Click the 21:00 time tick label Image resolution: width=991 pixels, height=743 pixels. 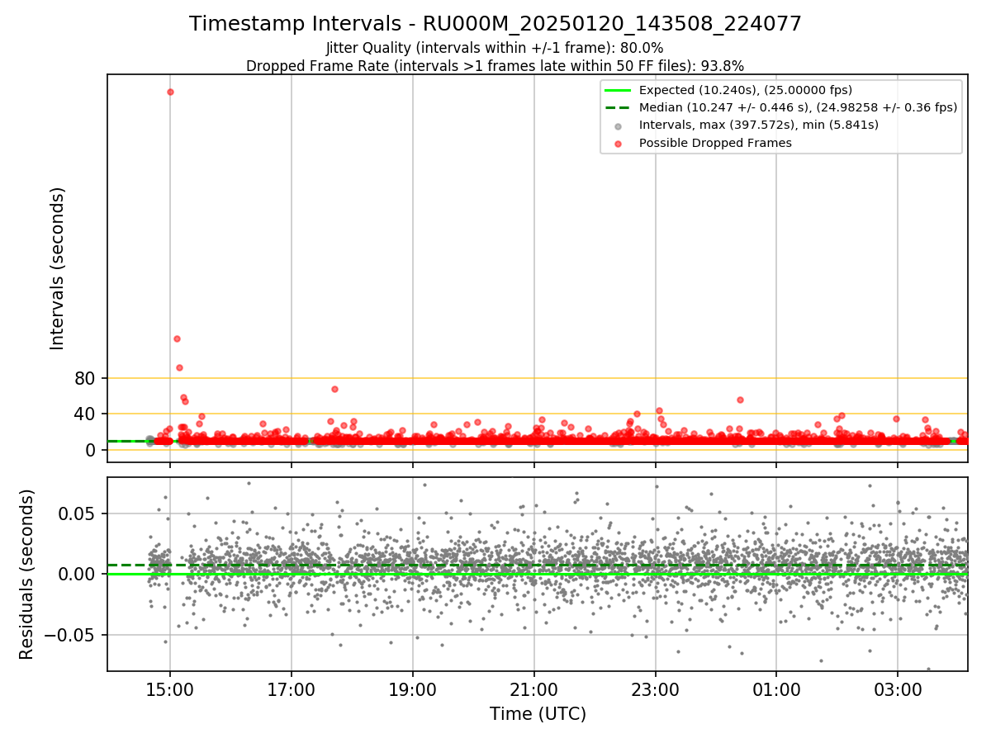(534, 689)
